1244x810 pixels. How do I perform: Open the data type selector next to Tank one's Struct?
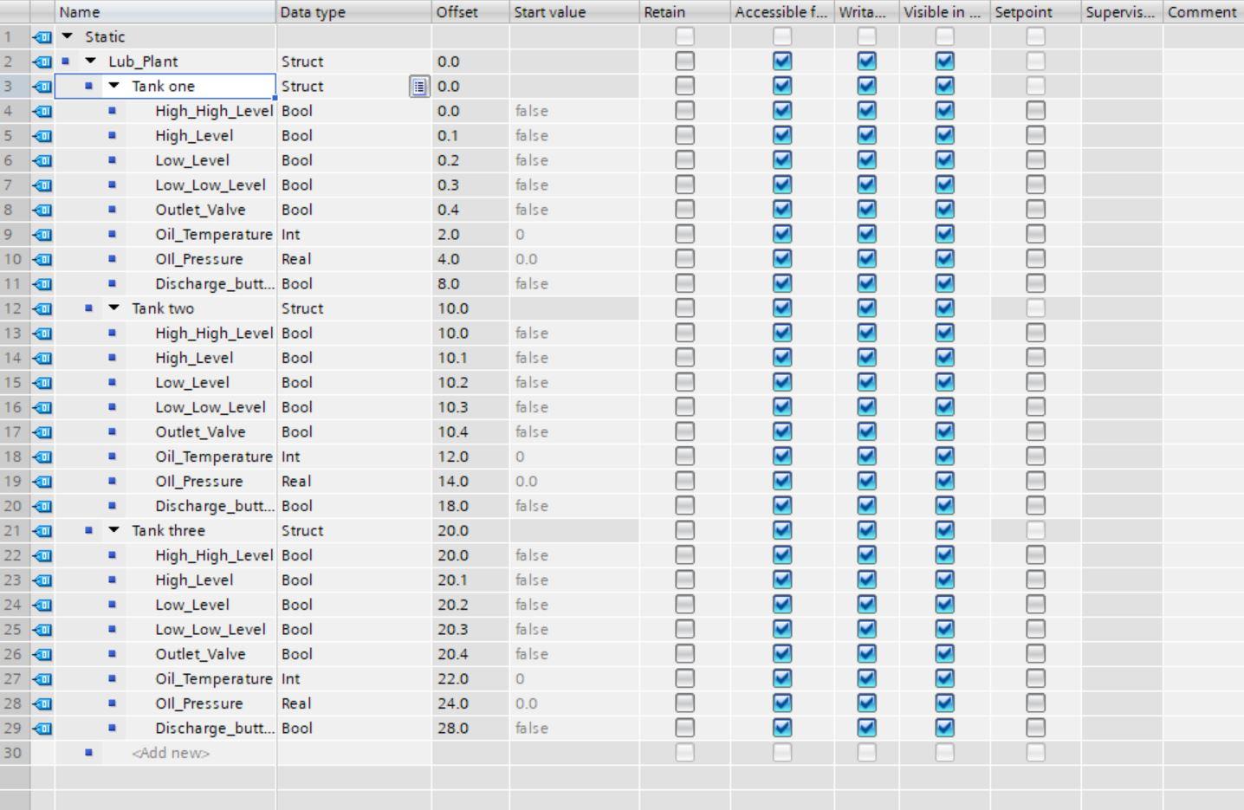click(418, 86)
